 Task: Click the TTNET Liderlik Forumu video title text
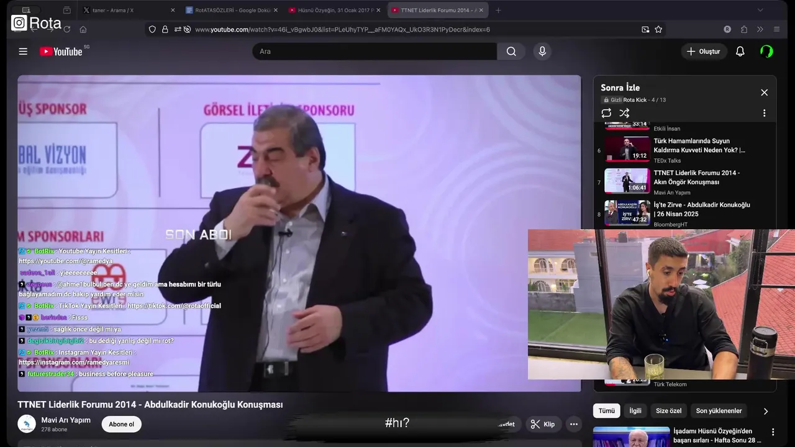(150, 405)
